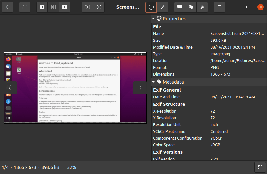The height and width of the screenshot is (174, 267).
Task: Go back with the left chevron button
Action: (x=7, y=7)
